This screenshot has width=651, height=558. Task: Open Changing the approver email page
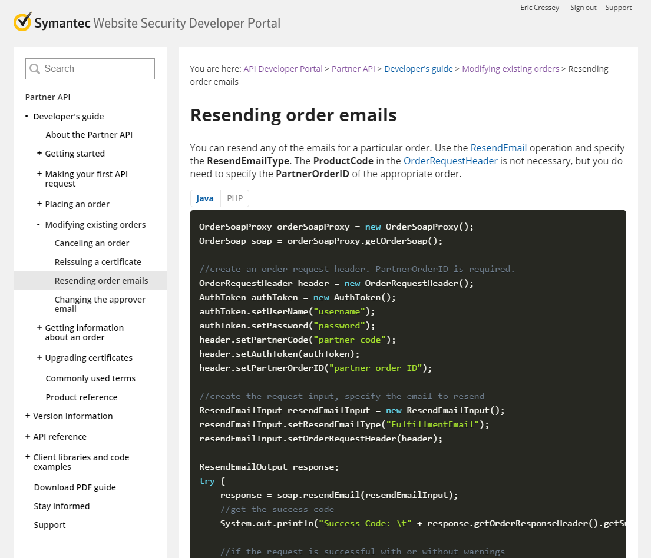100,304
